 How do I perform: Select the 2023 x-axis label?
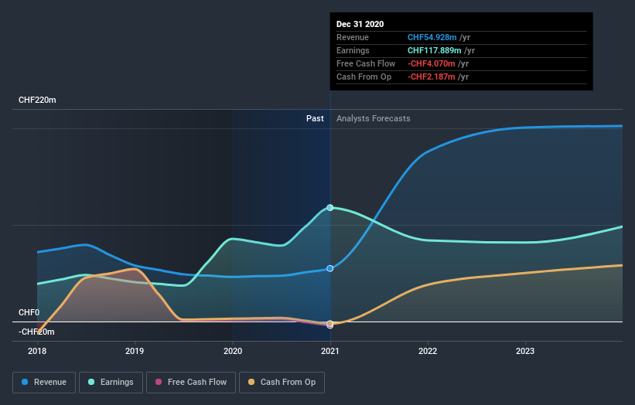click(525, 351)
